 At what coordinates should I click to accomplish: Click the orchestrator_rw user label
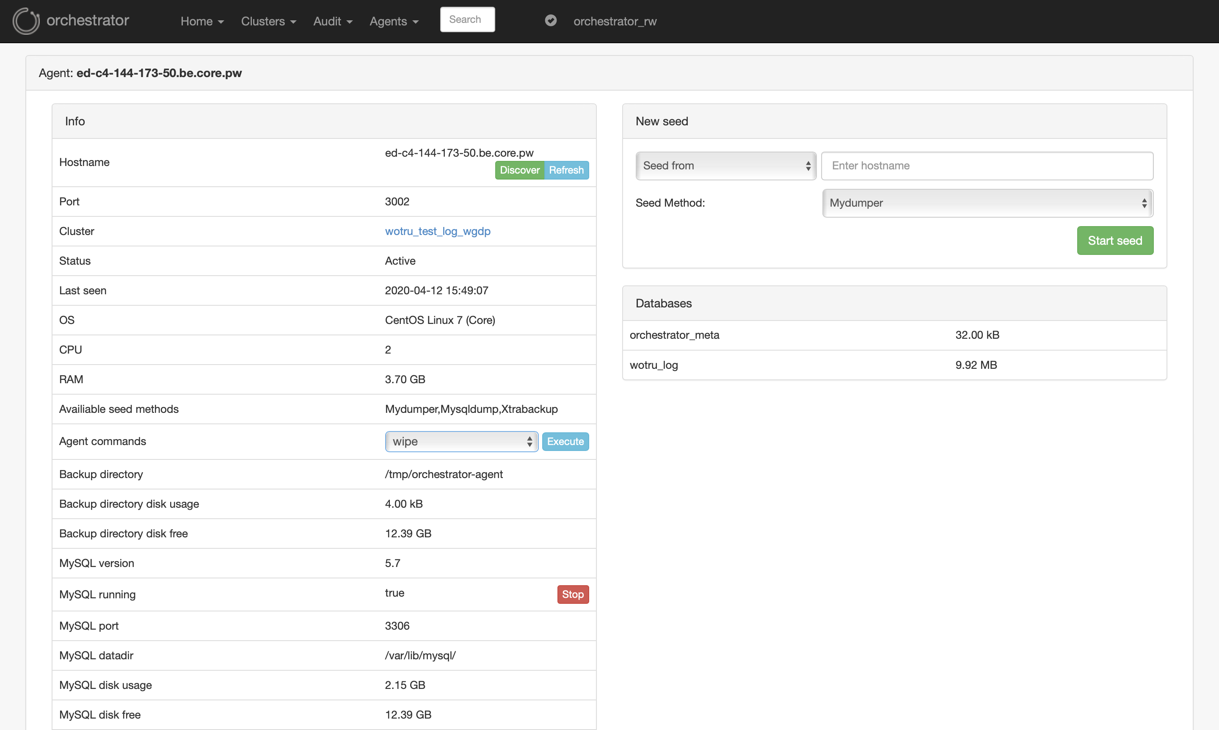(x=615, y=21)
